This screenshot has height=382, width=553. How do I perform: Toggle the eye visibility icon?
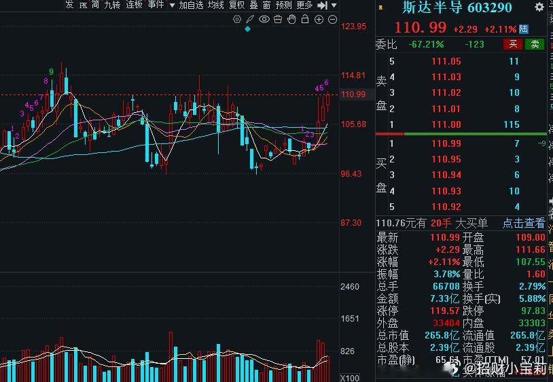click(264, 20)
